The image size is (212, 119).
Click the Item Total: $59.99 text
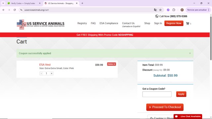click(152, 65)
